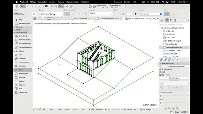This screenshot has height=114, width=203.
Task: Select both-ends arrowhead marker option
Action: coord(184,14)
